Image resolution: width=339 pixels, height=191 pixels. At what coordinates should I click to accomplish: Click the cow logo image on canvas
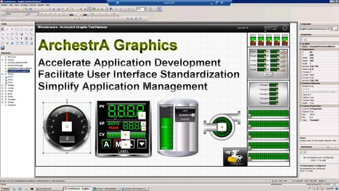click(x=235, y=157)
